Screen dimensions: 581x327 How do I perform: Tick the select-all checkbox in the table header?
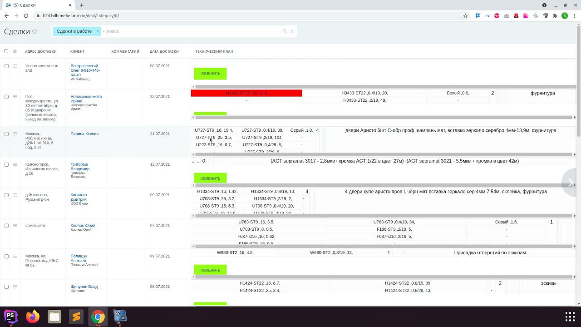pos(6,51)
